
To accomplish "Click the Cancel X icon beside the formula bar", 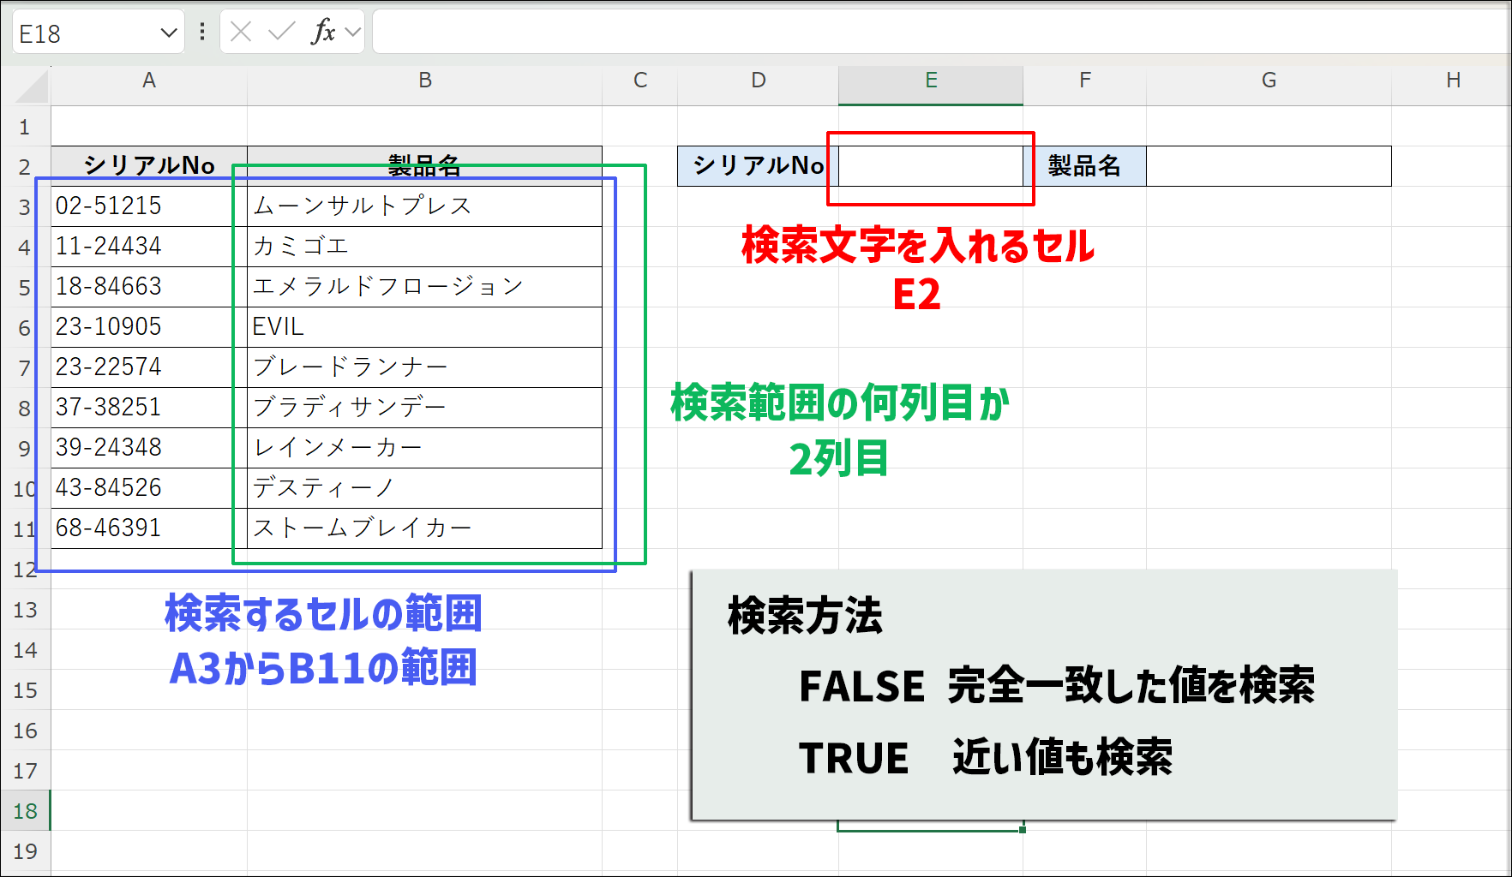I will [x=240, y=31].
